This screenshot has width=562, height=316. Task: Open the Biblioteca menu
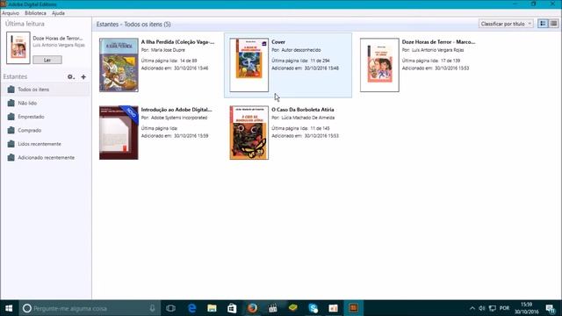tap(35, 13)
